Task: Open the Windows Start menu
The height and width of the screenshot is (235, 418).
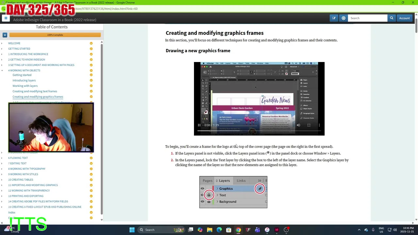Action: point(132,230)
